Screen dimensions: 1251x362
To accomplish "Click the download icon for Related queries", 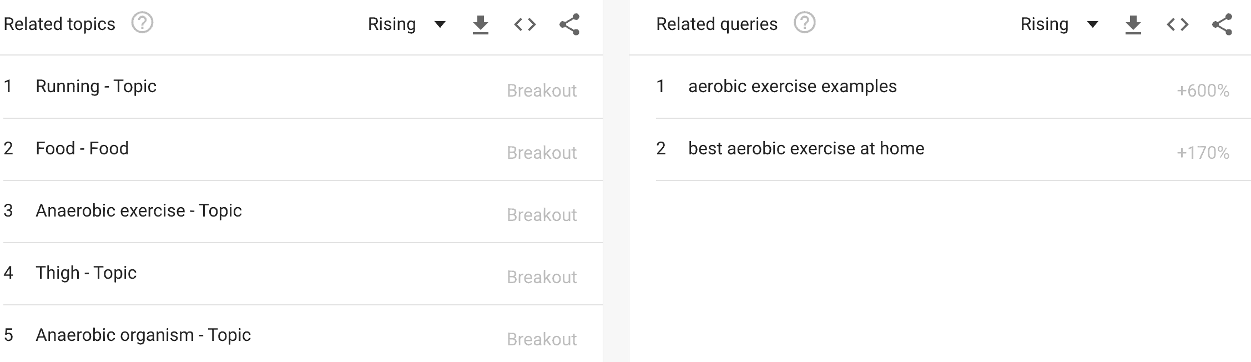I will pyautogui.click(x=1133, y=24).
